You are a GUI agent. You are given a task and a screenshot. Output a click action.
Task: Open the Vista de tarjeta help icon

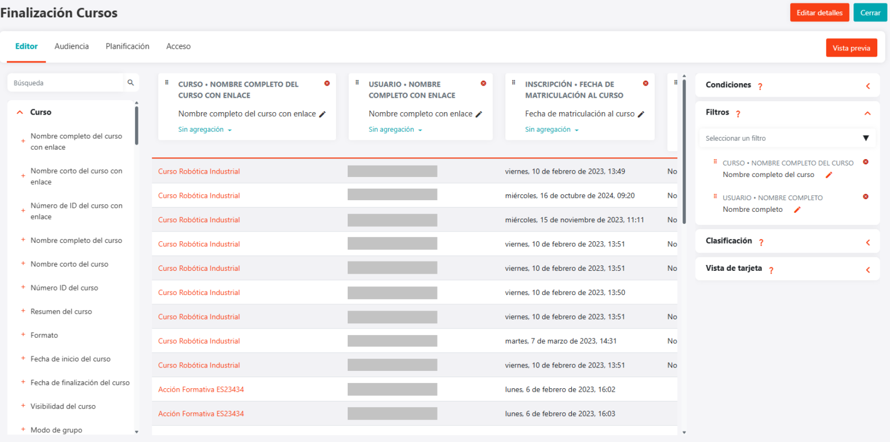pyautogui.click(x=771, y=269)
